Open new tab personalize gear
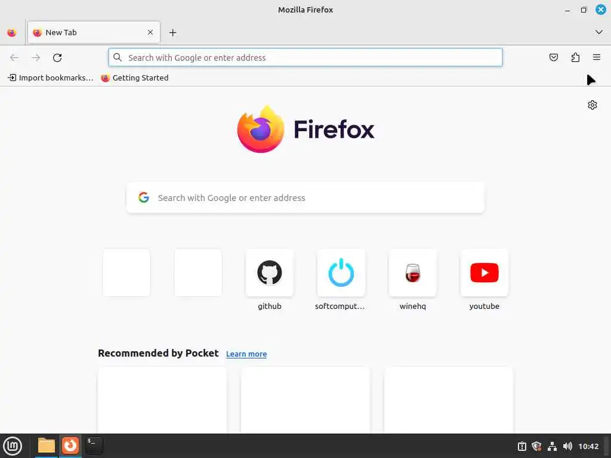Screen dimensions: 611x458 593,105
